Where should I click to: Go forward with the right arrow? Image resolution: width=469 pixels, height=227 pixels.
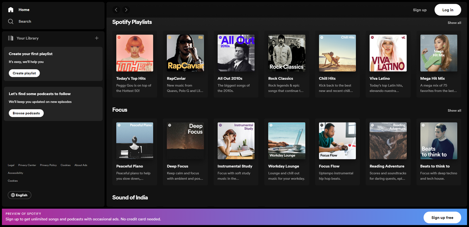click(126, 10)
